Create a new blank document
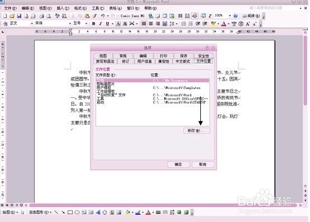 coord(5,16)
